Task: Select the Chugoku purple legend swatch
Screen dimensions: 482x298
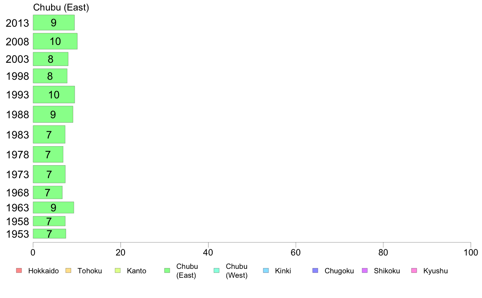Action: pyautogui.click(x=315, y=270)
